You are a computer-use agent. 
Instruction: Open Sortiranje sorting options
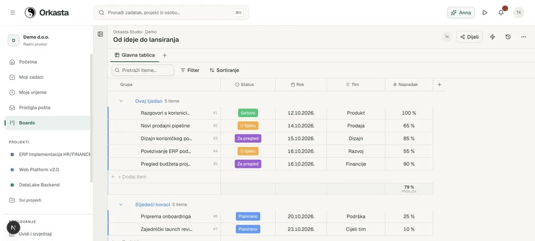(224, 70)
